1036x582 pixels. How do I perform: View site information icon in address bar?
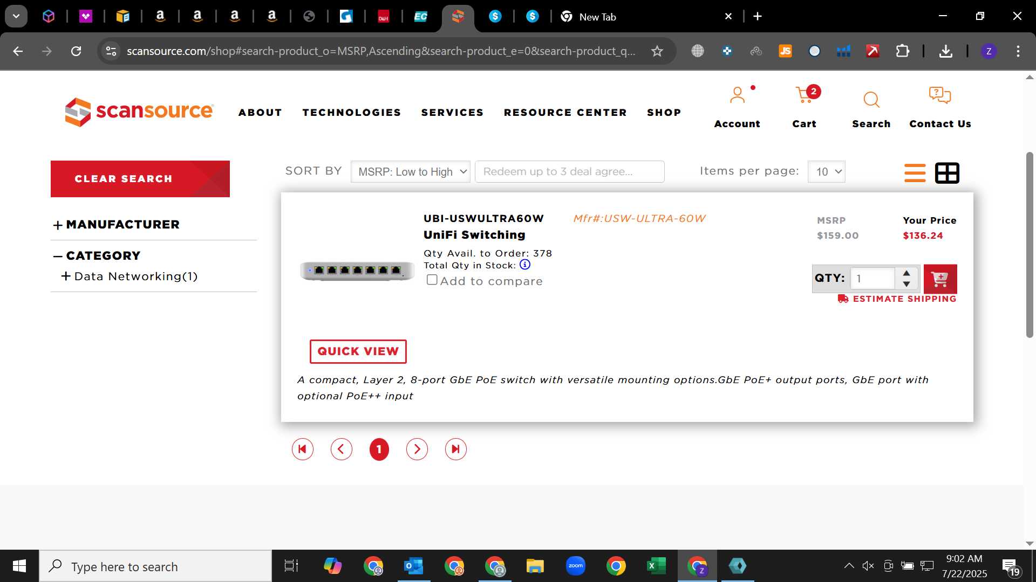tap(111, 51)
